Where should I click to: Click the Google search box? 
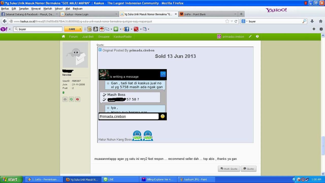275,21
